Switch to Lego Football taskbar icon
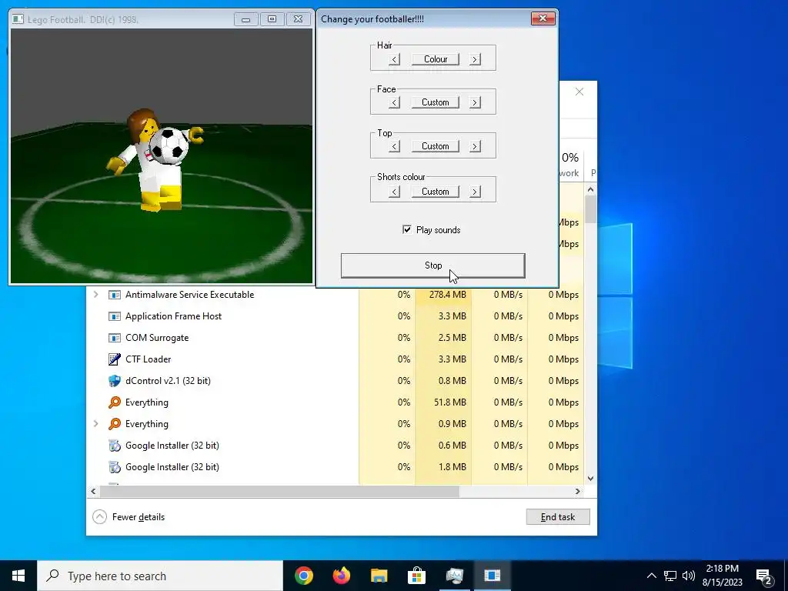The width and height of the screenshot is (788, 591). (x=492, y=576)
